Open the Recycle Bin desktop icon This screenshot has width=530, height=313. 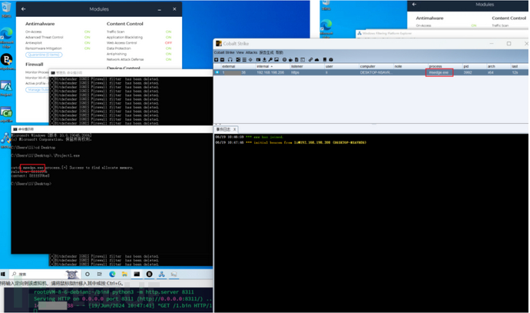[x=6, y=11]
